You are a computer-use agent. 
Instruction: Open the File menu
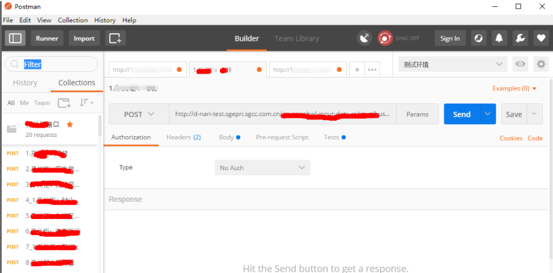7,20
